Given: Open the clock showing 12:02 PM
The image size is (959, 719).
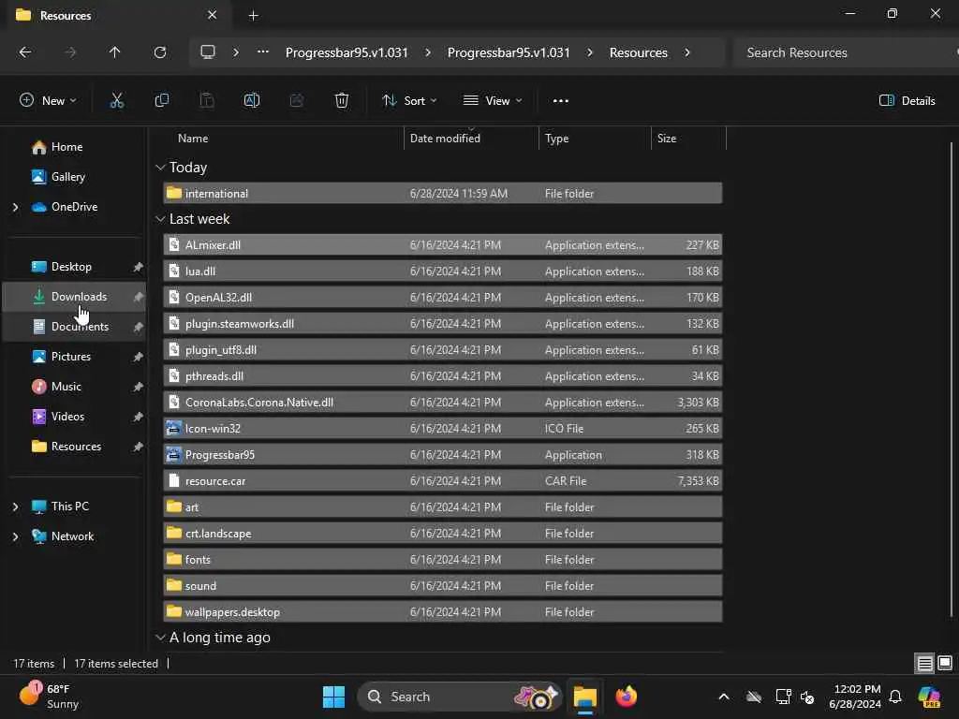Looking at the screenshot, I should pos(855,697).
